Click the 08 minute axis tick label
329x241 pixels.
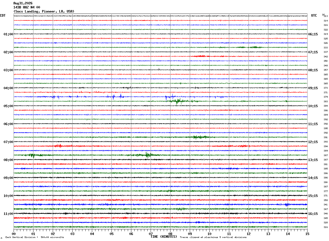[170, 234]
